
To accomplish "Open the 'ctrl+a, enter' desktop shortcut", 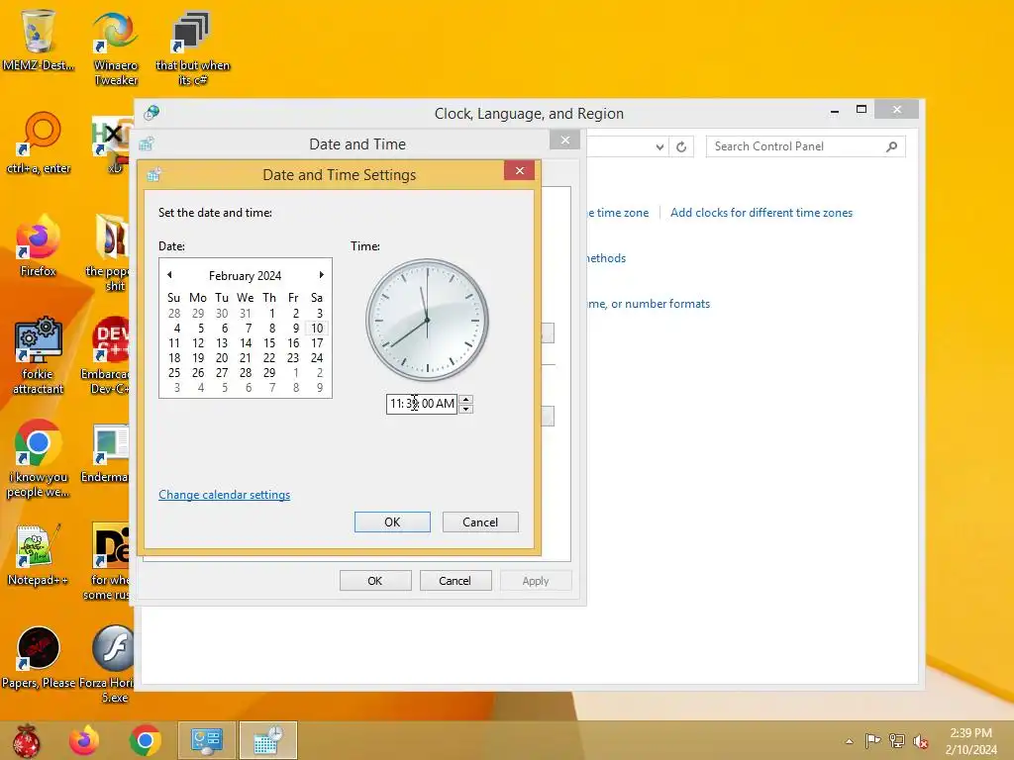I will tap(39, 143).
